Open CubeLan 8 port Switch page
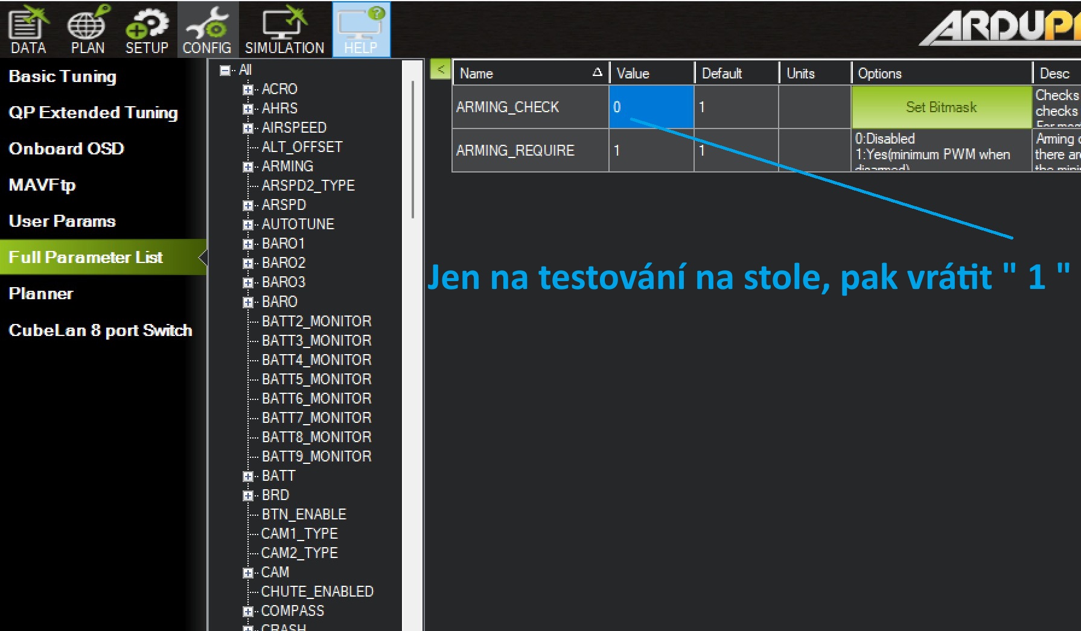 click(x=100, y=331)
